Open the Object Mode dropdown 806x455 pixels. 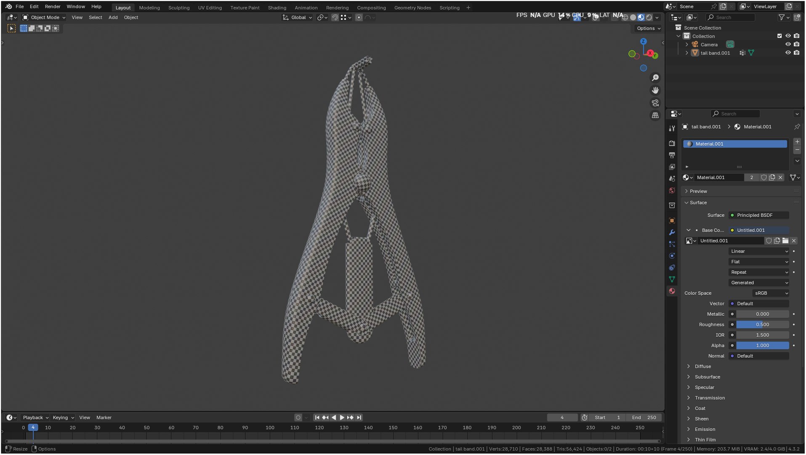[x=44, y=18]
